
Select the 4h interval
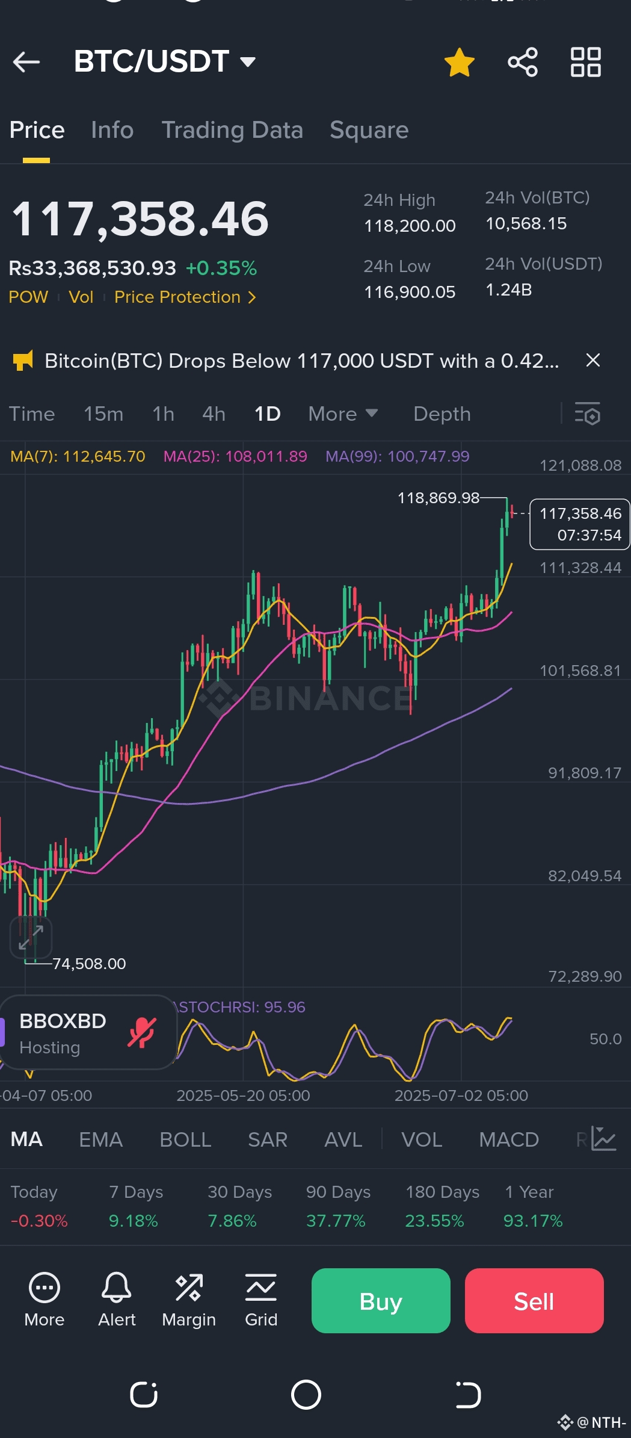(214, 414)
